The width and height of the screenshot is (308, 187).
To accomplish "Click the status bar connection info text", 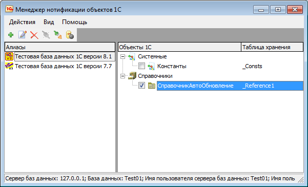I will pyautogui.click(x=150, y=178).
